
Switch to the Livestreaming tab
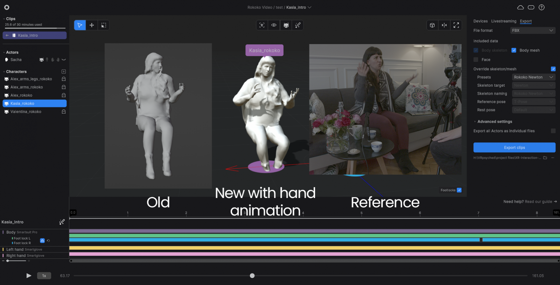pos(504,21)
